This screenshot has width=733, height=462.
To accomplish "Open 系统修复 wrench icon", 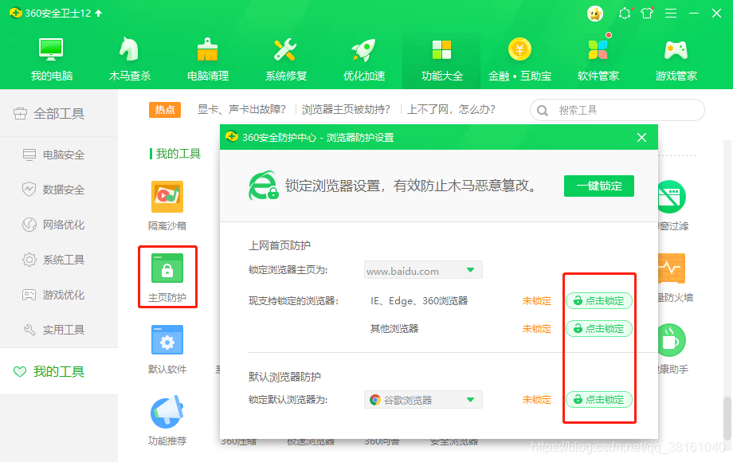I will (x=285, y=59).
